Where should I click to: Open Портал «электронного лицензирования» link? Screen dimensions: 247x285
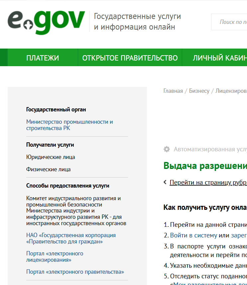point(55,257)
